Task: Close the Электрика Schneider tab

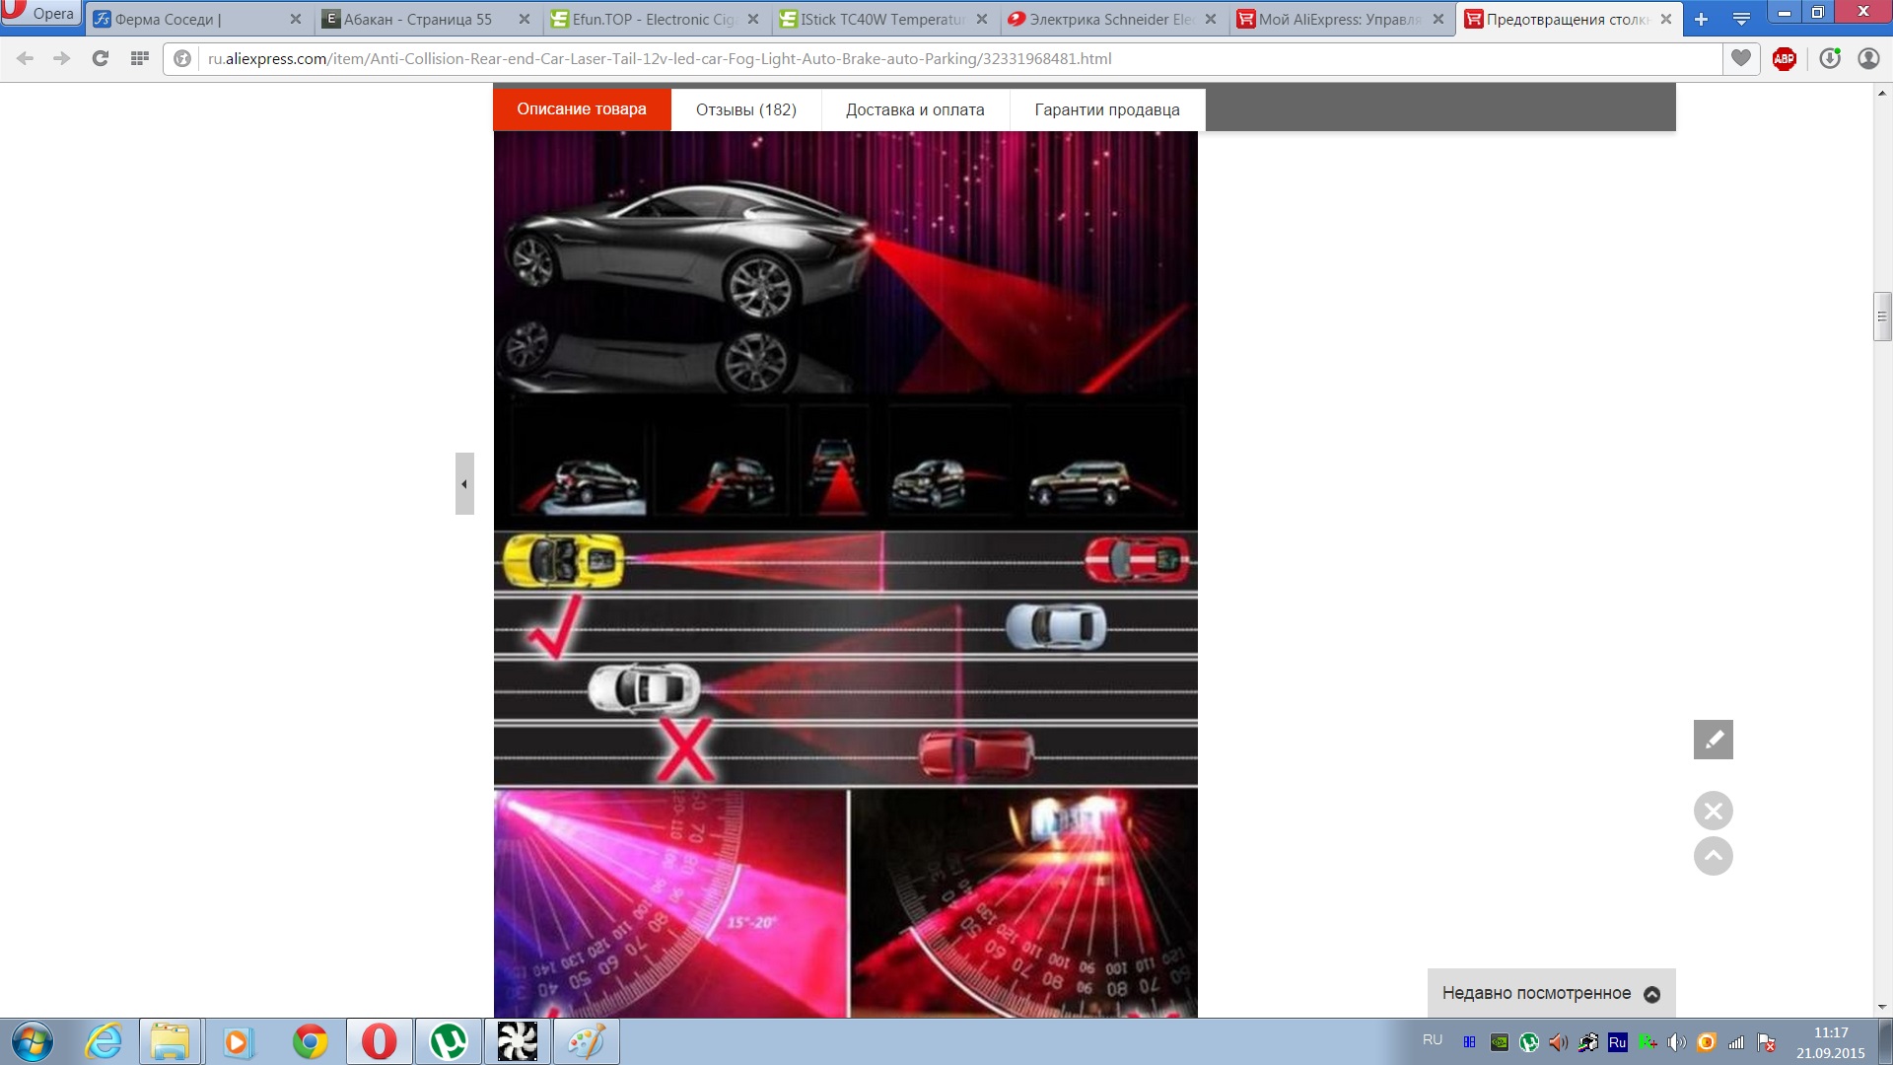Action: click(1211, 19)
